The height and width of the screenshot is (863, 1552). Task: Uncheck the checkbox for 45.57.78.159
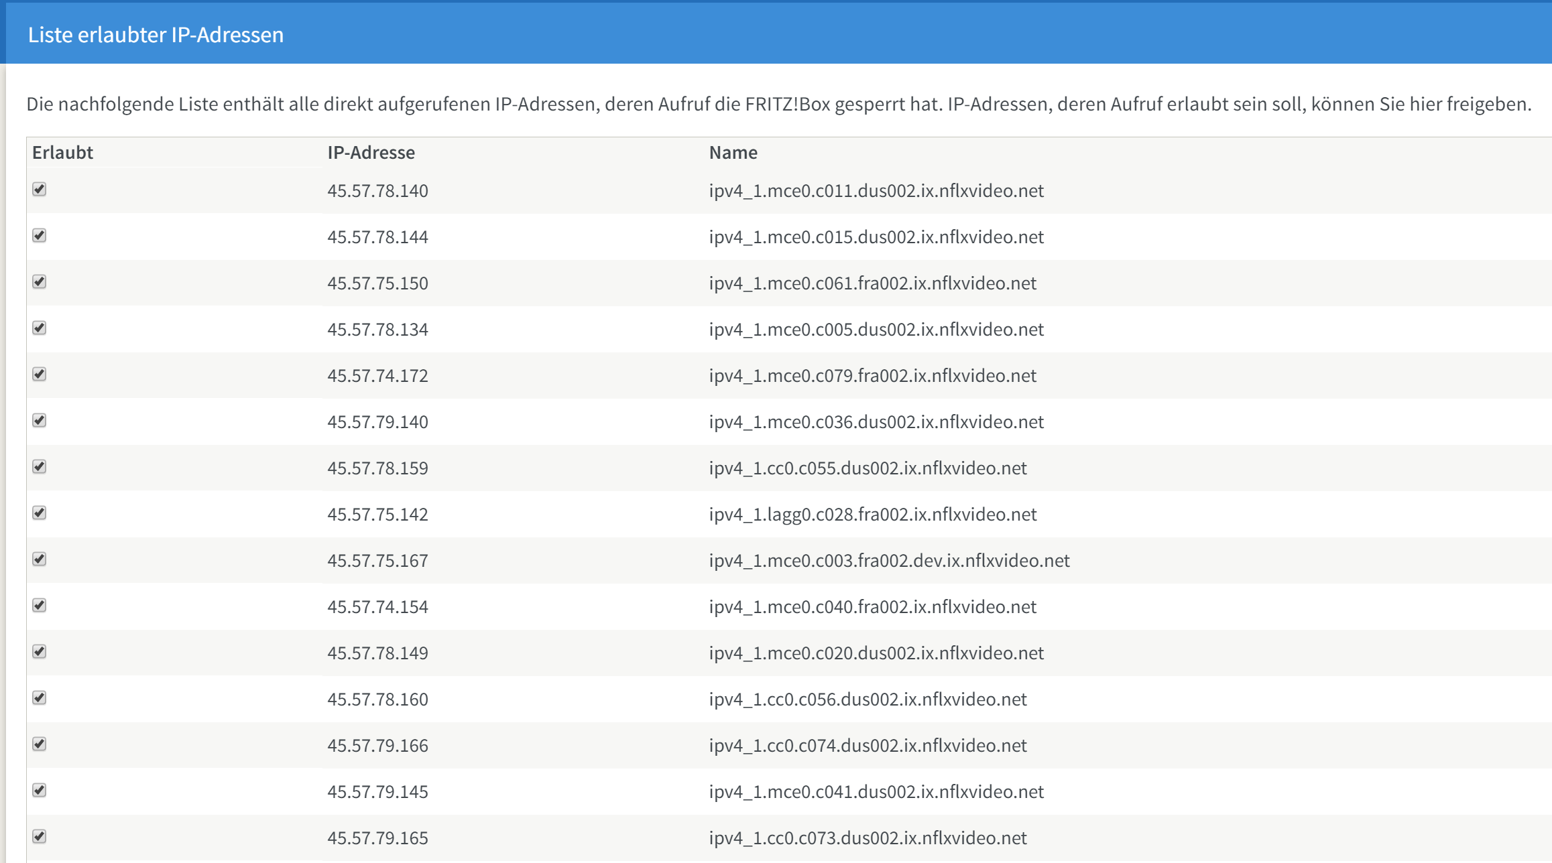tap(40, 467)
